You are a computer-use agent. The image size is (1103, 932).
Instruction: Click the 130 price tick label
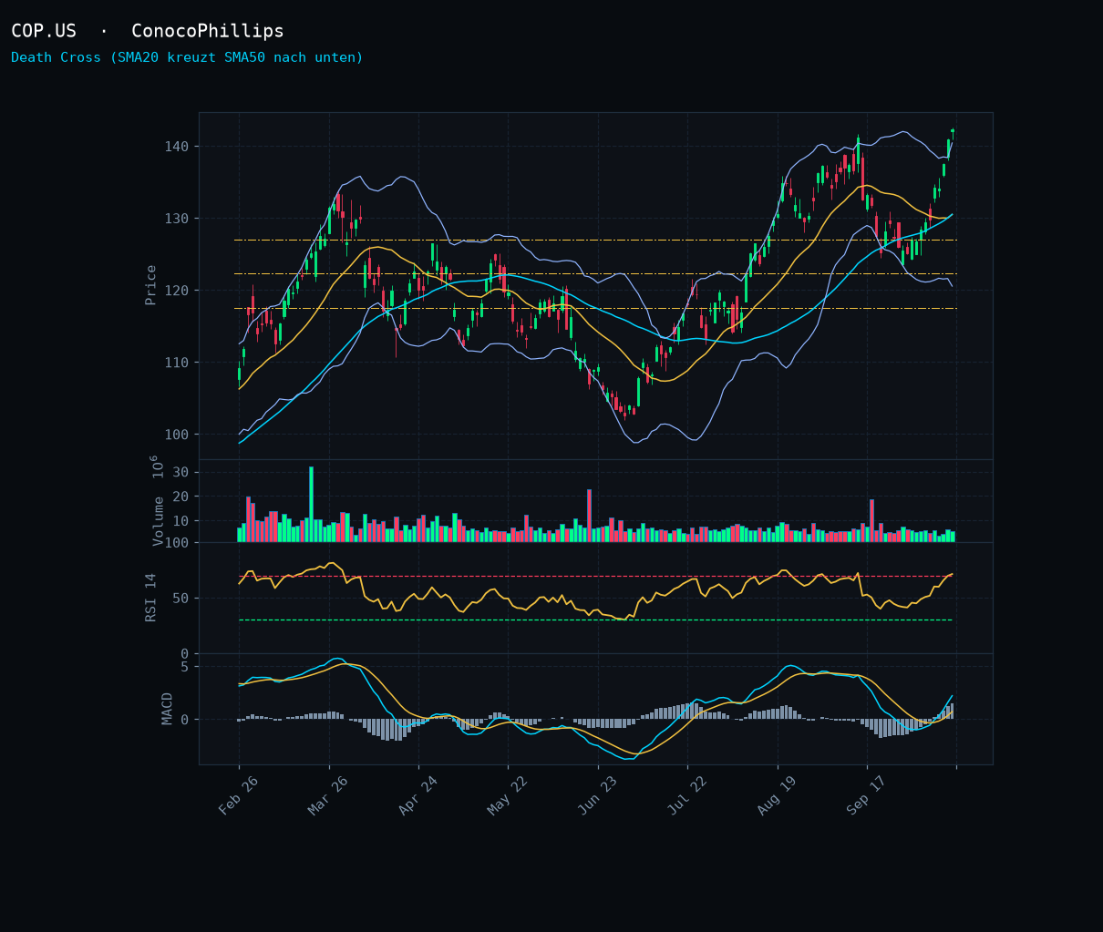176,219
